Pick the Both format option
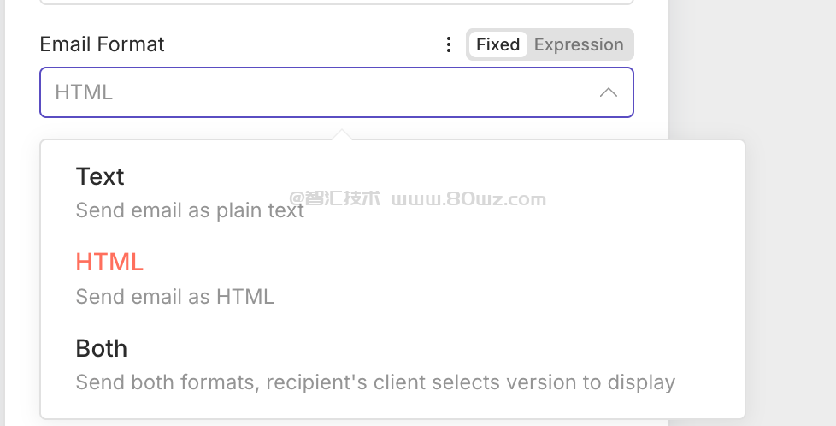 coord(102,348)
